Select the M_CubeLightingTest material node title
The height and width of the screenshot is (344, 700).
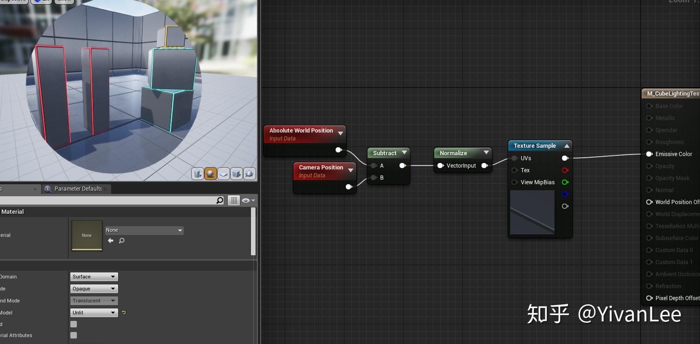[673, 94]
